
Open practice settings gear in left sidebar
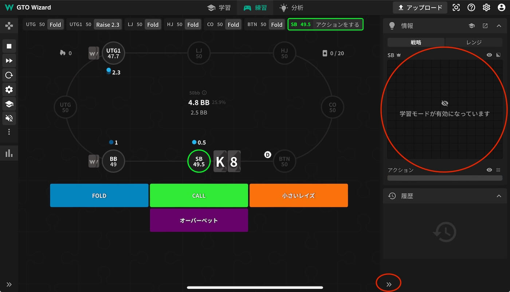(9, 90)
